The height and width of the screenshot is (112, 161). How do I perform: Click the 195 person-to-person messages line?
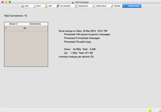tap(87, 34)
